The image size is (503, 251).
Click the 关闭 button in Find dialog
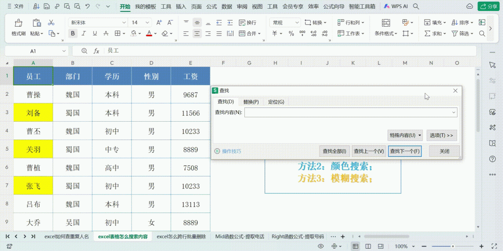(444, 151)
